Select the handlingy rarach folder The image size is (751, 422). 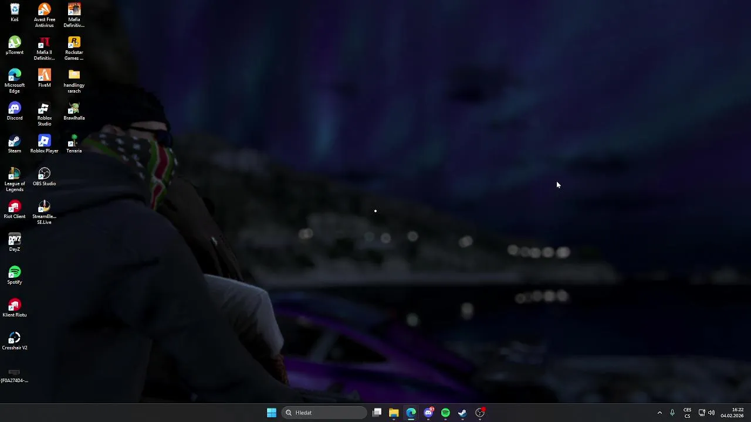(x=74, y=81)
